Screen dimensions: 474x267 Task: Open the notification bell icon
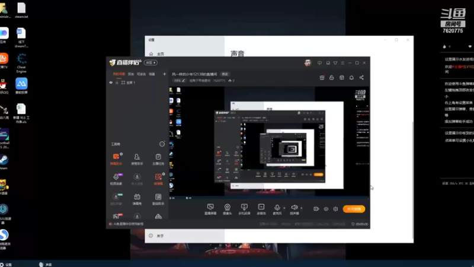pyautogui.click(x=351, y=78)
